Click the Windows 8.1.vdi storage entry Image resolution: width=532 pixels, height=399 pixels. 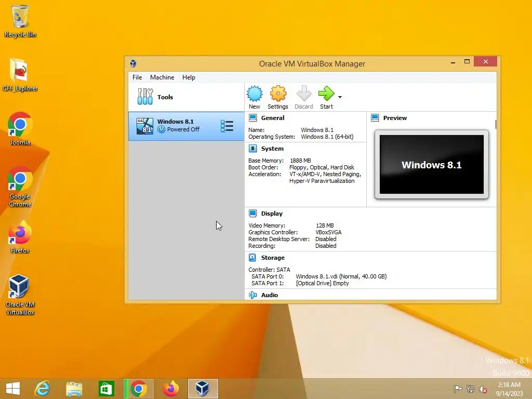[341, 276]
